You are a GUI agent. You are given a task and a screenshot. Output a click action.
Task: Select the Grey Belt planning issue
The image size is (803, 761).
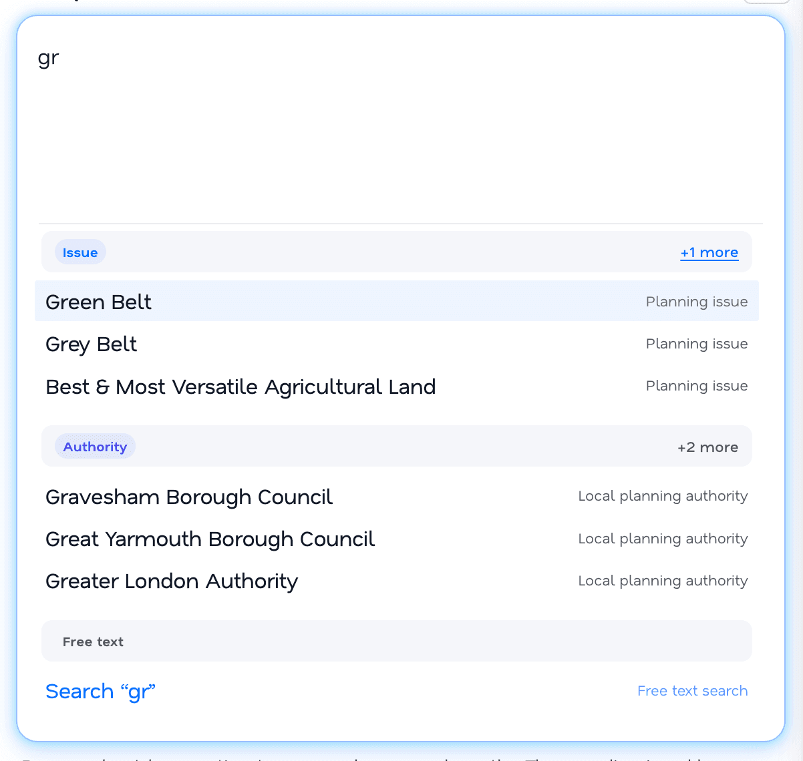[x=91, y=344]
